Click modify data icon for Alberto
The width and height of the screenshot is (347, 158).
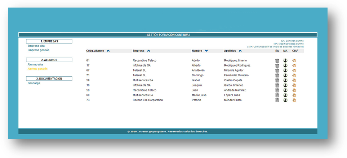point(285,66)
